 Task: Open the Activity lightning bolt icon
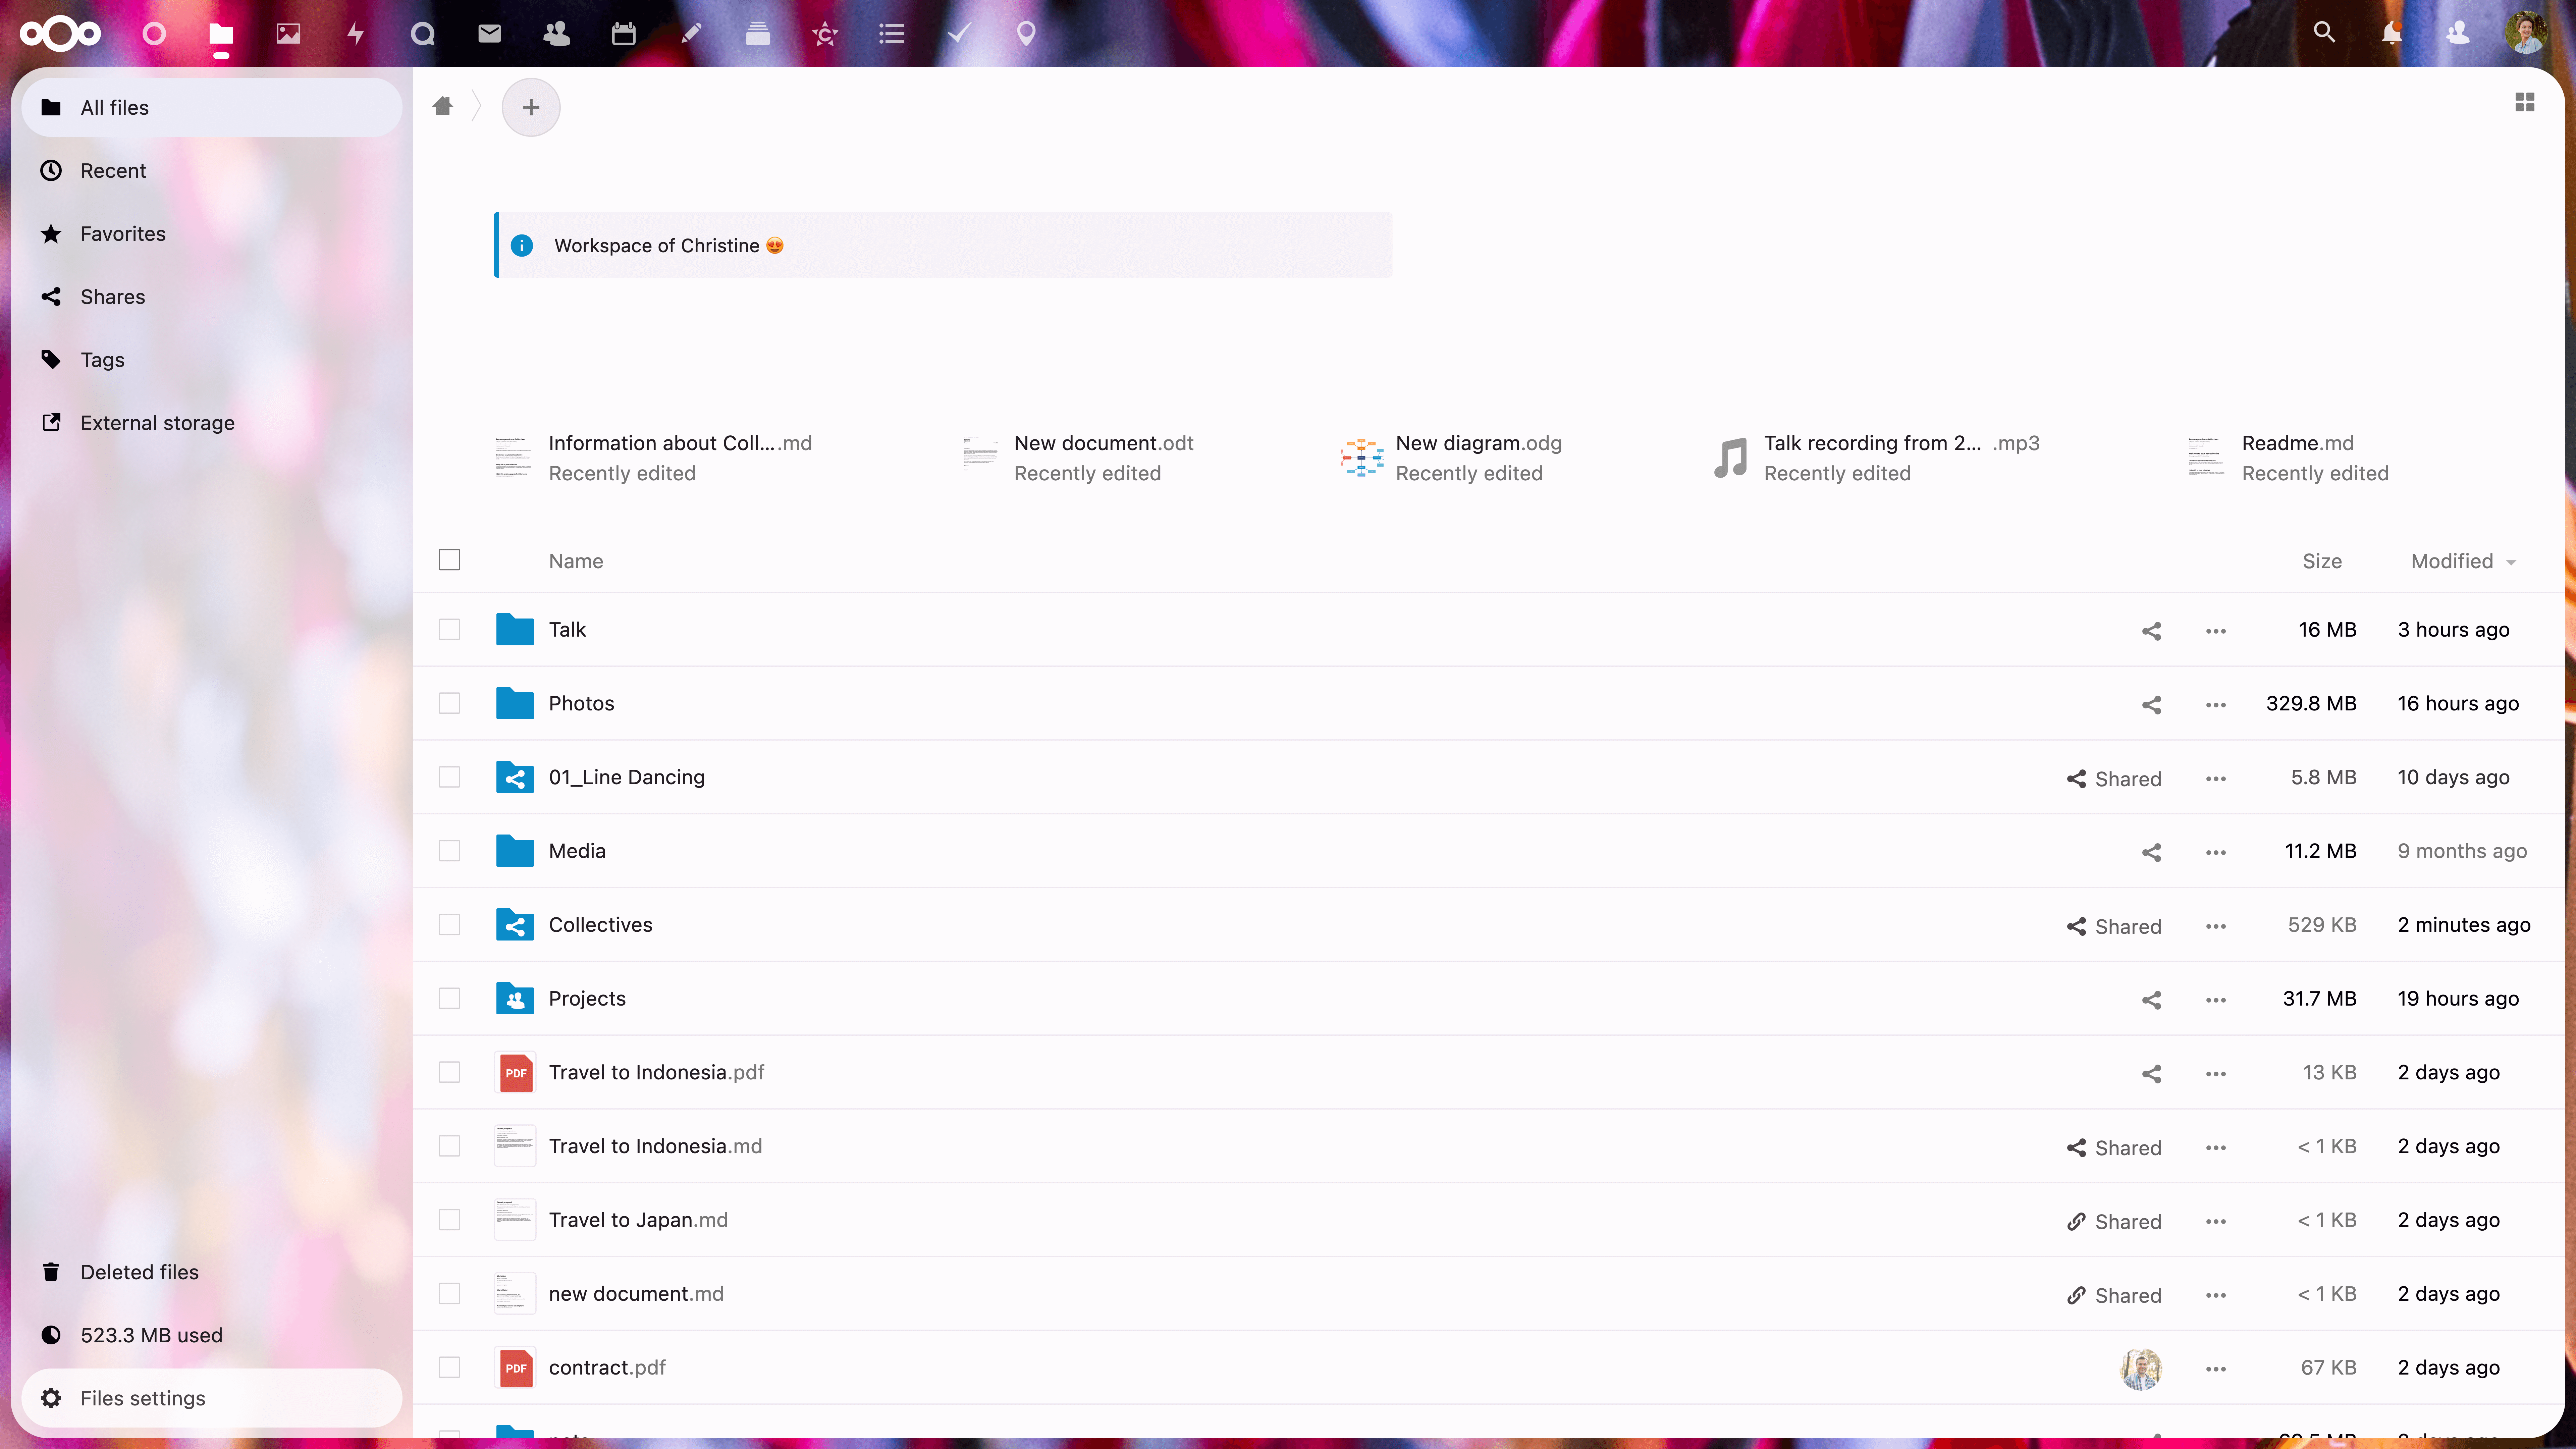pos(355,34)
